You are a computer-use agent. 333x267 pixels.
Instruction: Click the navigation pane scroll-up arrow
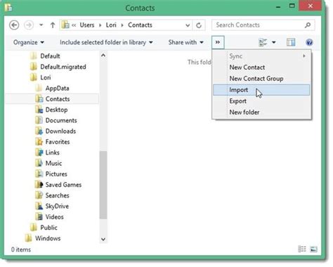coord(103,56)
